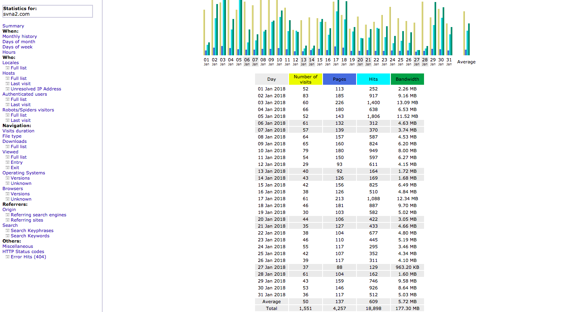Select the 01 Jan 2018 row label
Screen dimensions: 576x312
click(x=272, y=89)
